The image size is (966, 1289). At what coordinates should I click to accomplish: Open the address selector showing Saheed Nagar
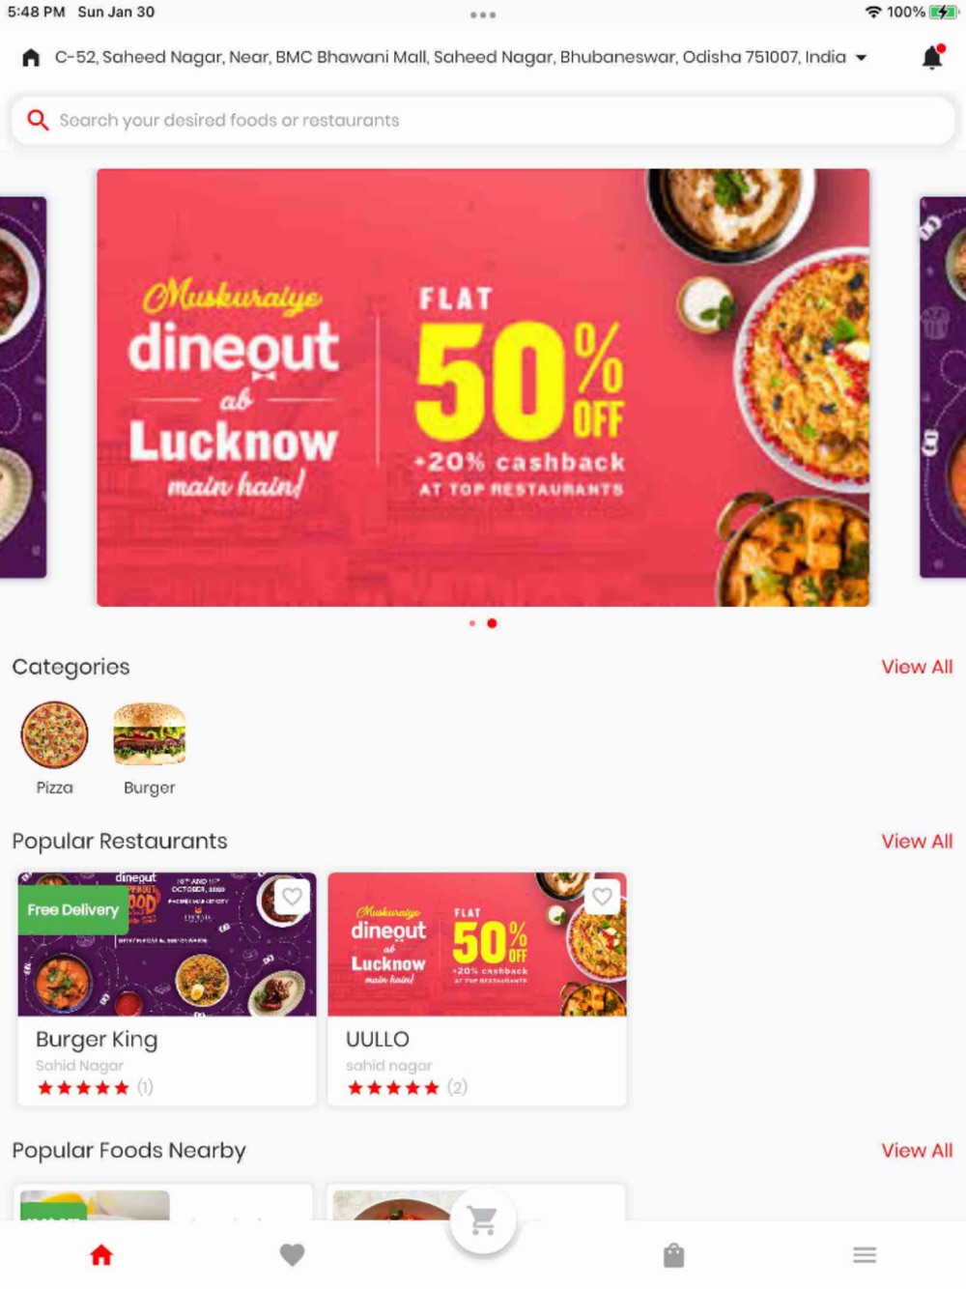(450, 57)
